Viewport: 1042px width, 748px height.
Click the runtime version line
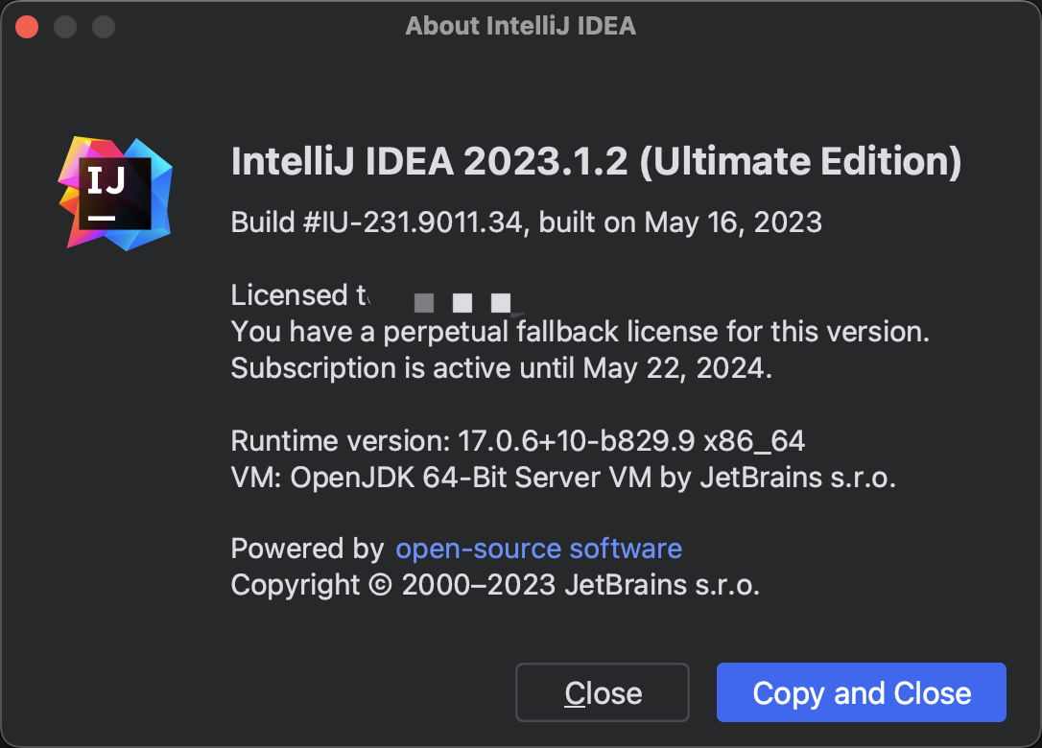point(517,441)
